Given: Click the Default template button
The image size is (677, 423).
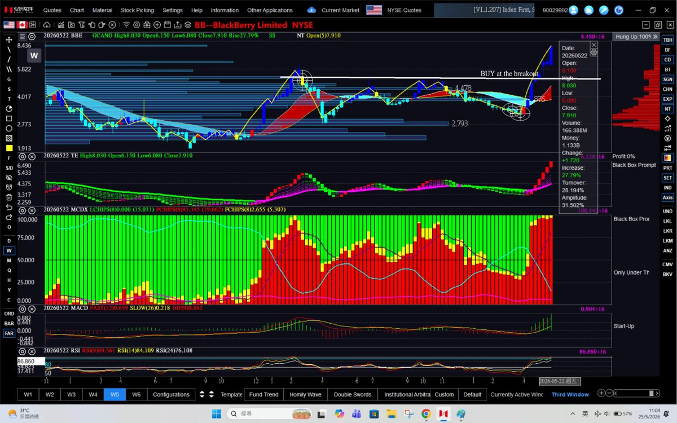Looking at the screenshot, I should coord(472,394).
